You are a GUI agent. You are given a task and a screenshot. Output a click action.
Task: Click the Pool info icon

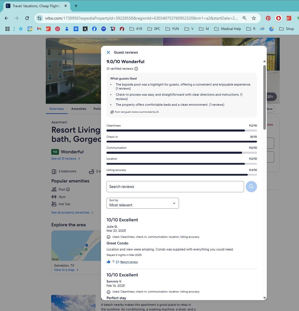tap(68, 189)
